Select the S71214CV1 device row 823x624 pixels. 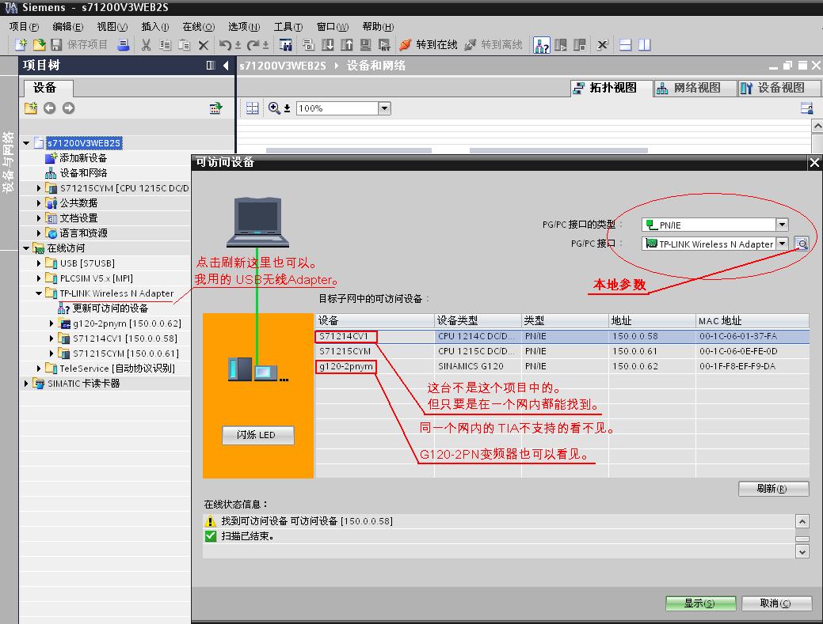tap(562, 336)
